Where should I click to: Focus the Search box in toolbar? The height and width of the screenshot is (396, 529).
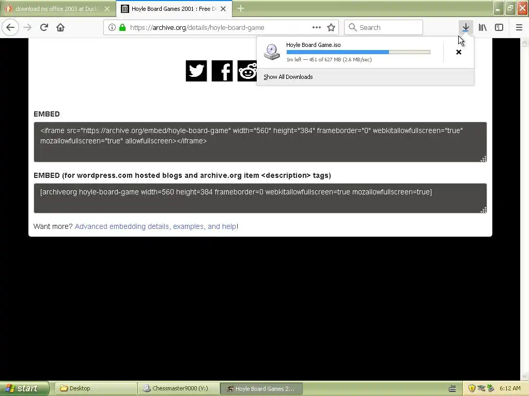(384, 27)
